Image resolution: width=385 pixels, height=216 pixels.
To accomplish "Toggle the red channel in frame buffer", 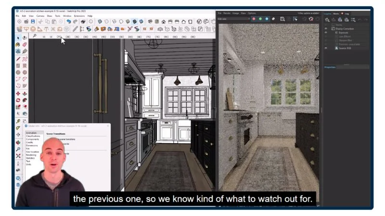I will pyautogui.click(x=254, y=19).
